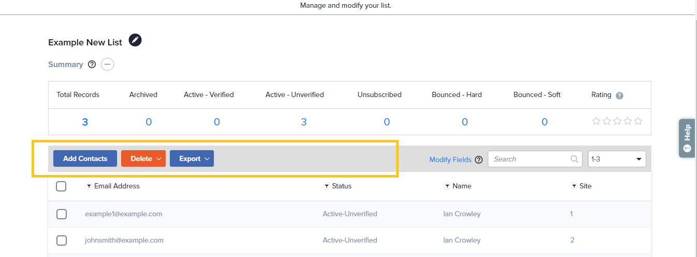Open Status column filter arrow
Screen dimensions: 697x257
pyautogui.click(x=326, y=186)
